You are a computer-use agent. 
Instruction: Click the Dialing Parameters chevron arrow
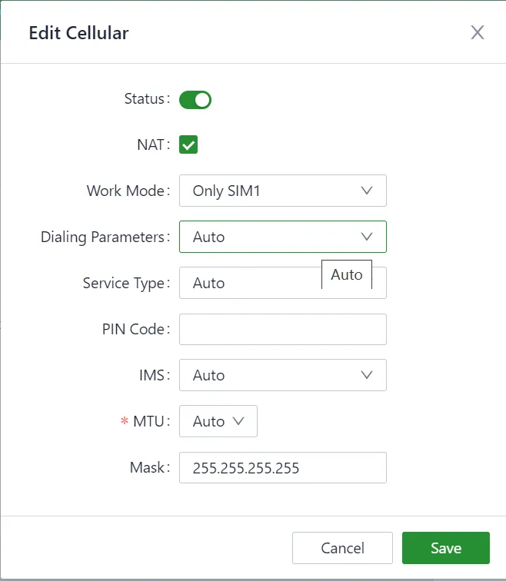tap(367, 237)
